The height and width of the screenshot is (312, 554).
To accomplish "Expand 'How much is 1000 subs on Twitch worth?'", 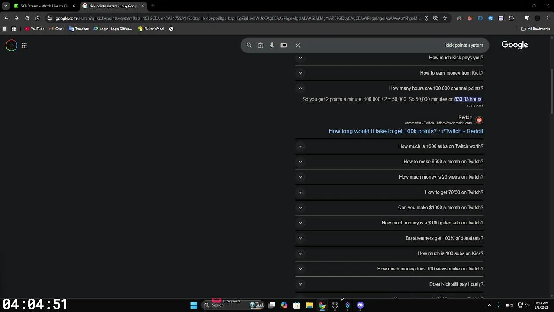I will 389,146.
